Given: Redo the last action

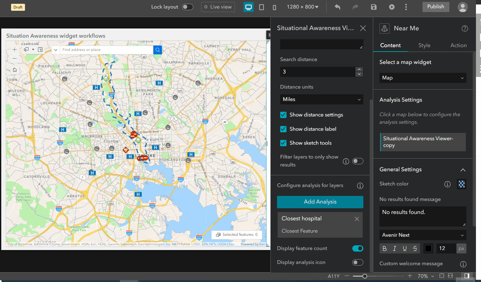Looking at the screenshot, I should click(355, 7).
